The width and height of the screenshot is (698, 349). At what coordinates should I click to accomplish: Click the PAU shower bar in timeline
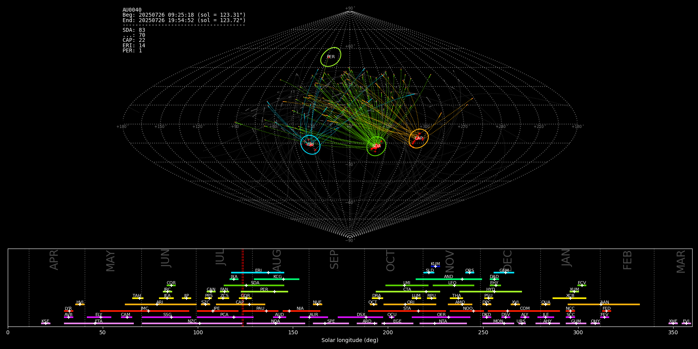coord(260,311)
